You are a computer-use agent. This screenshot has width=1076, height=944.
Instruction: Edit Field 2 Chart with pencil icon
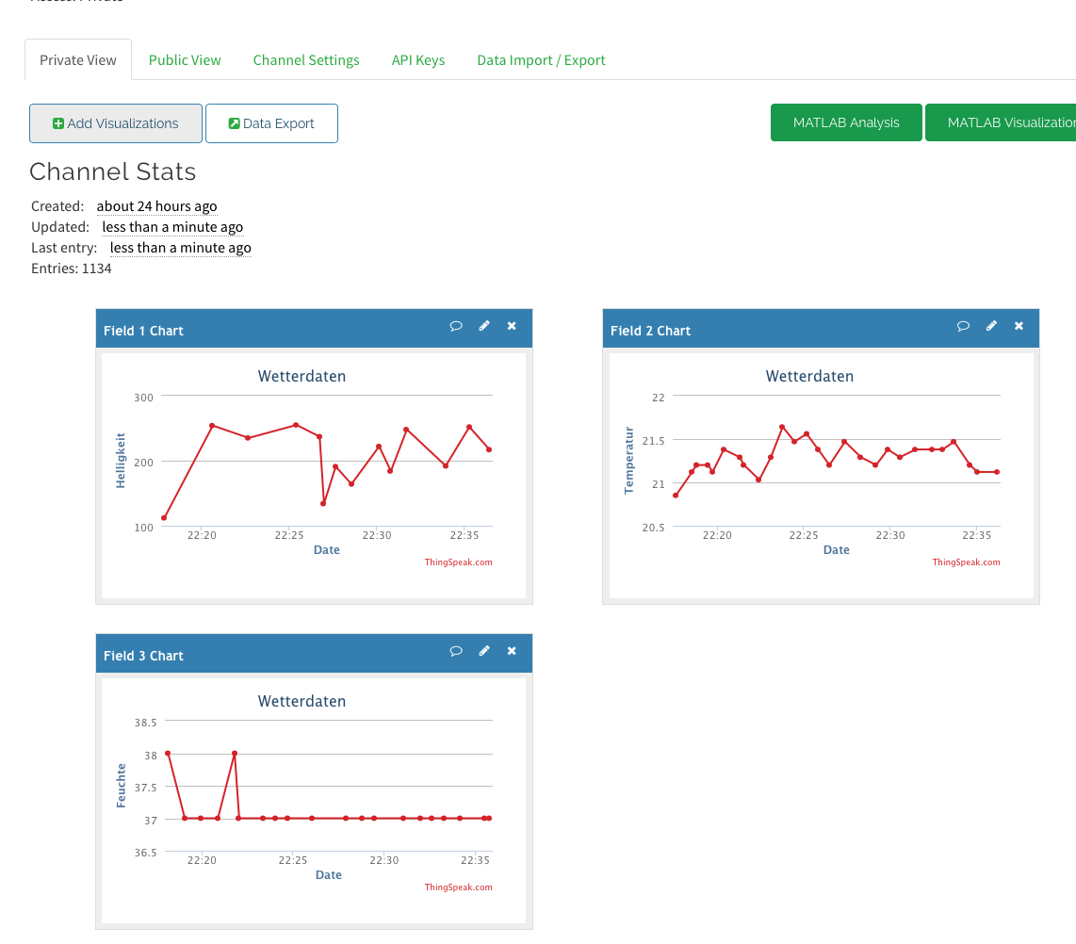[x=991, y=326]
